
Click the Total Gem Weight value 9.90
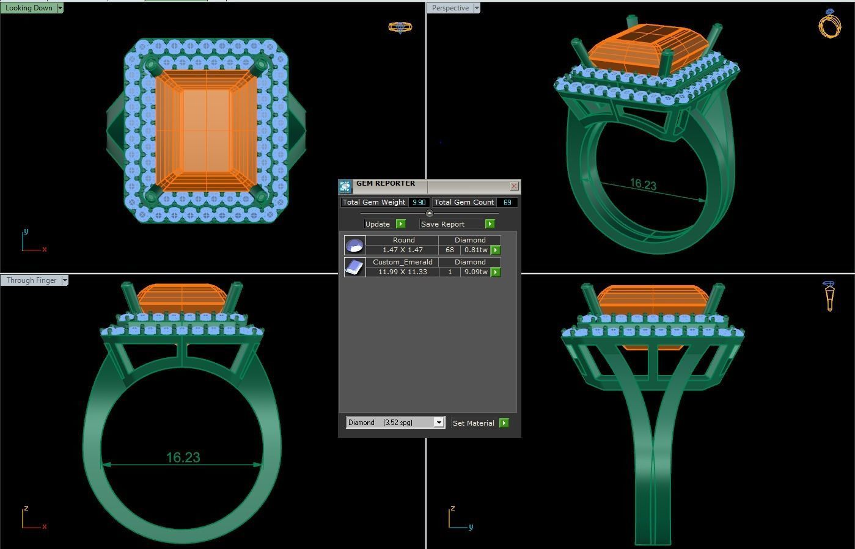419,202
